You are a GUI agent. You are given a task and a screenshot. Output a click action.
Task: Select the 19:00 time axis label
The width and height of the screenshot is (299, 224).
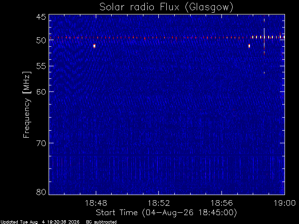tap(285, 203)
